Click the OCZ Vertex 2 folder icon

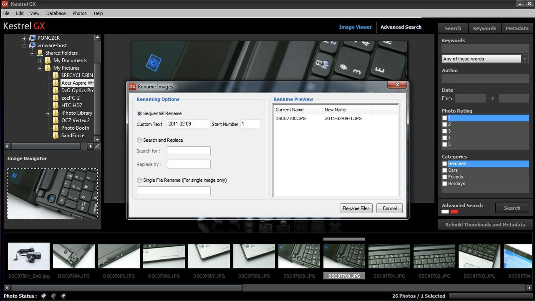(x=56, y=120)
